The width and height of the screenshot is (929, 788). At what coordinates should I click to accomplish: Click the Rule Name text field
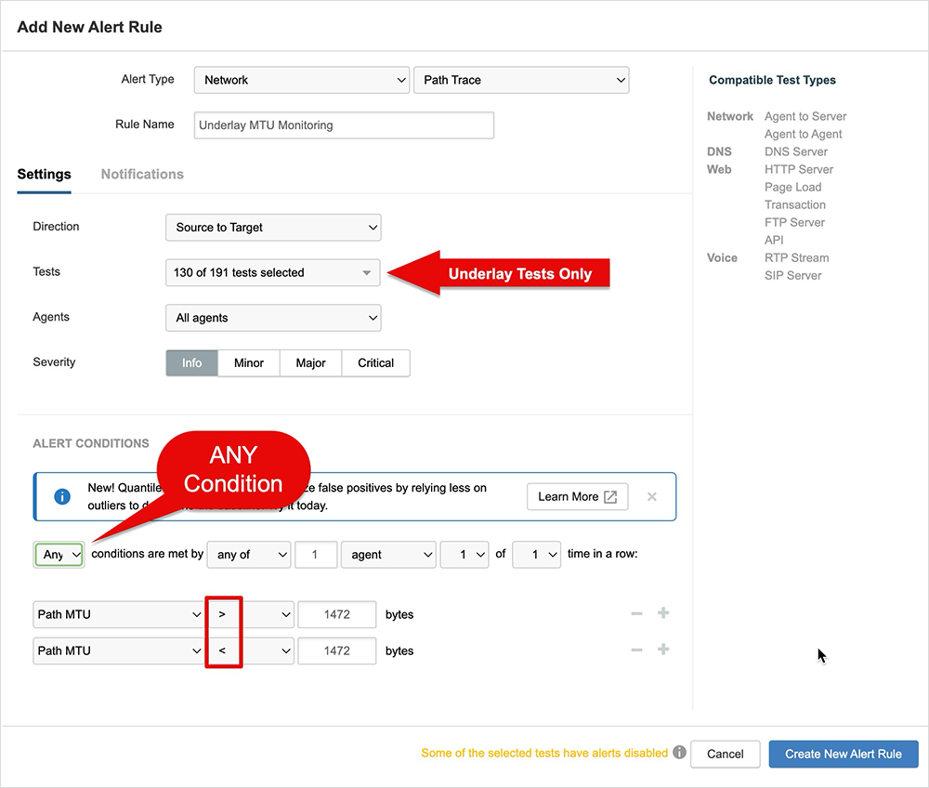coord(344,125)
